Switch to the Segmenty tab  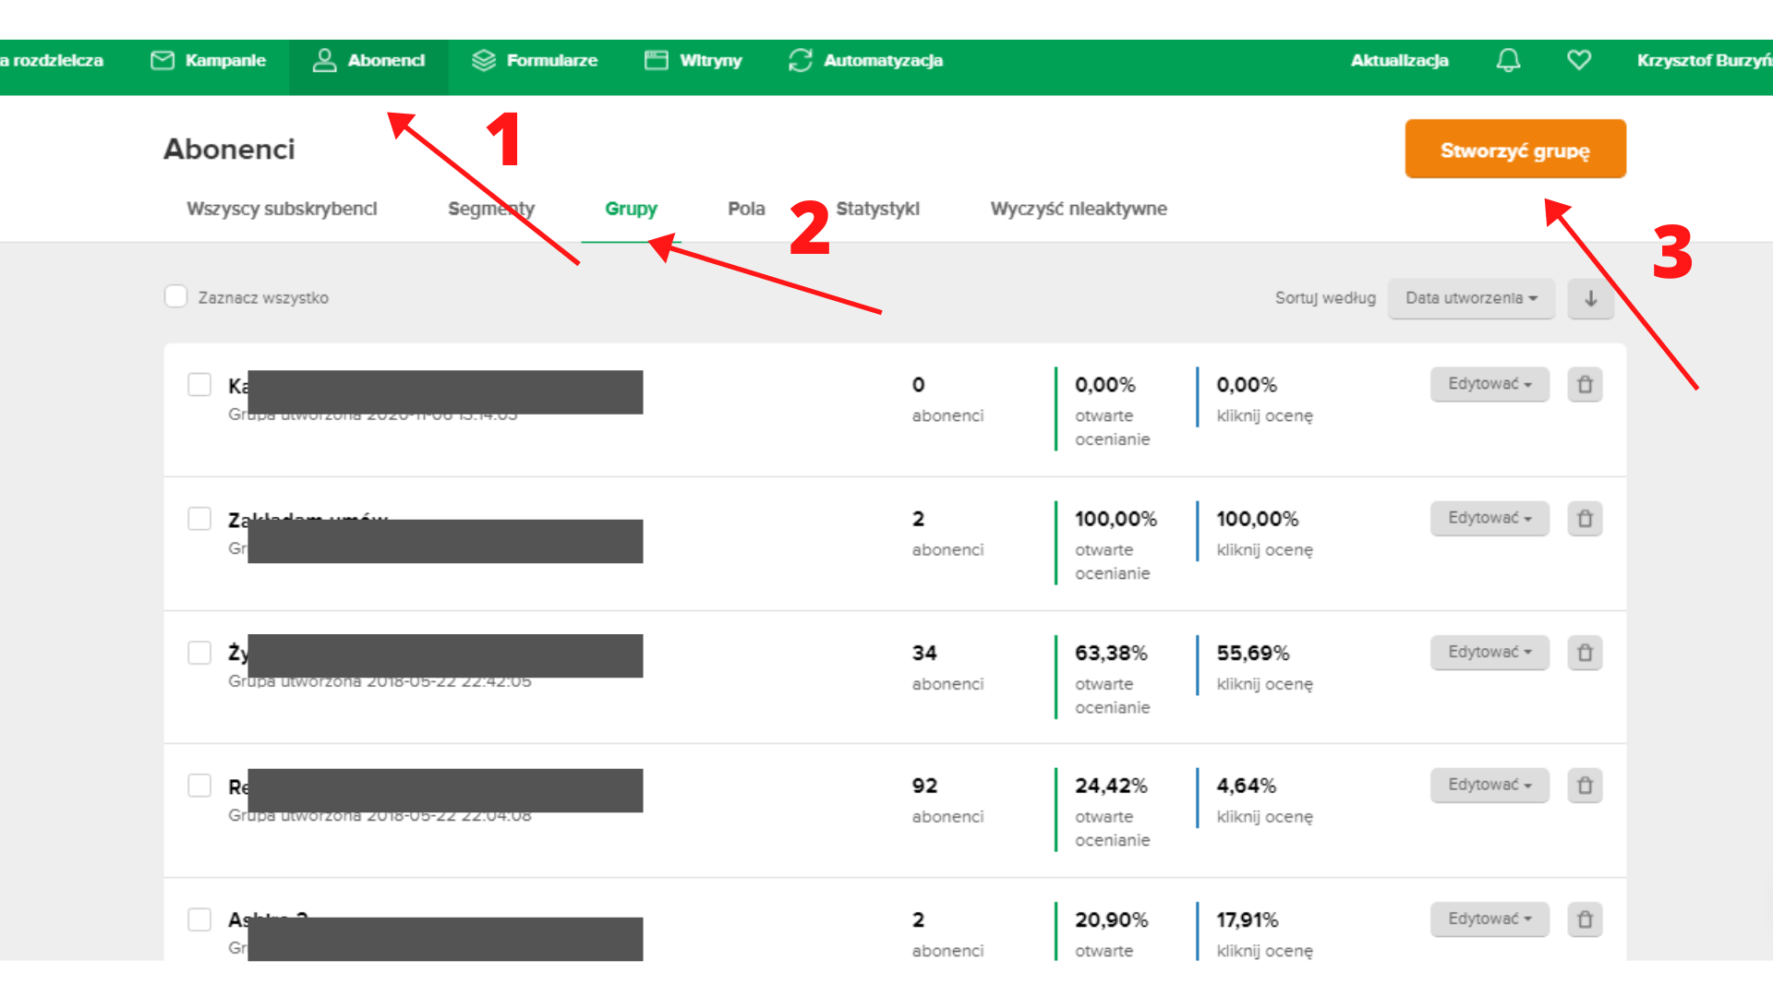pyautogui.click(x=490, y=209)
